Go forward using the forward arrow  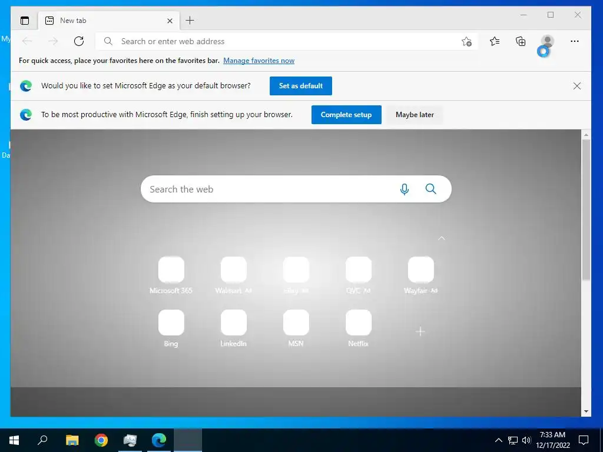pyautogui.click(x=53, y=41)
